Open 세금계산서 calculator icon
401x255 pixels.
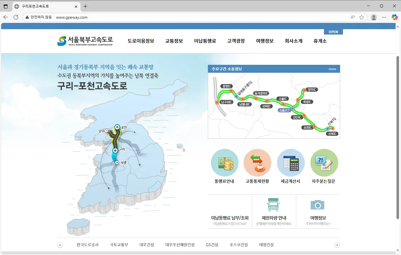point(291,163)
